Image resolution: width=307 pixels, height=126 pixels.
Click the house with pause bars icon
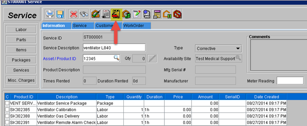167,14
